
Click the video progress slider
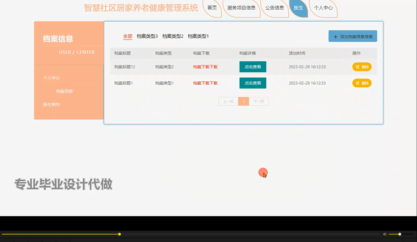click(x=119, y=234)
